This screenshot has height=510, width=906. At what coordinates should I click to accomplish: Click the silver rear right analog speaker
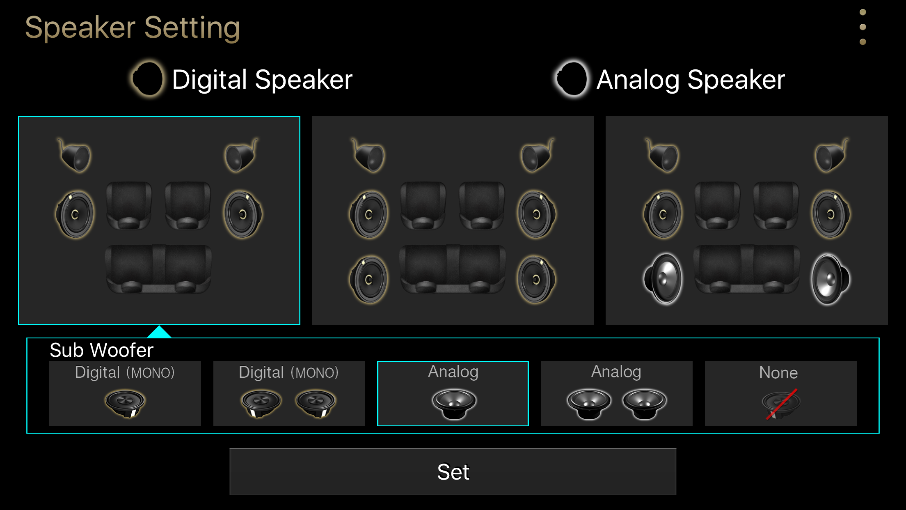click(830, 279)
